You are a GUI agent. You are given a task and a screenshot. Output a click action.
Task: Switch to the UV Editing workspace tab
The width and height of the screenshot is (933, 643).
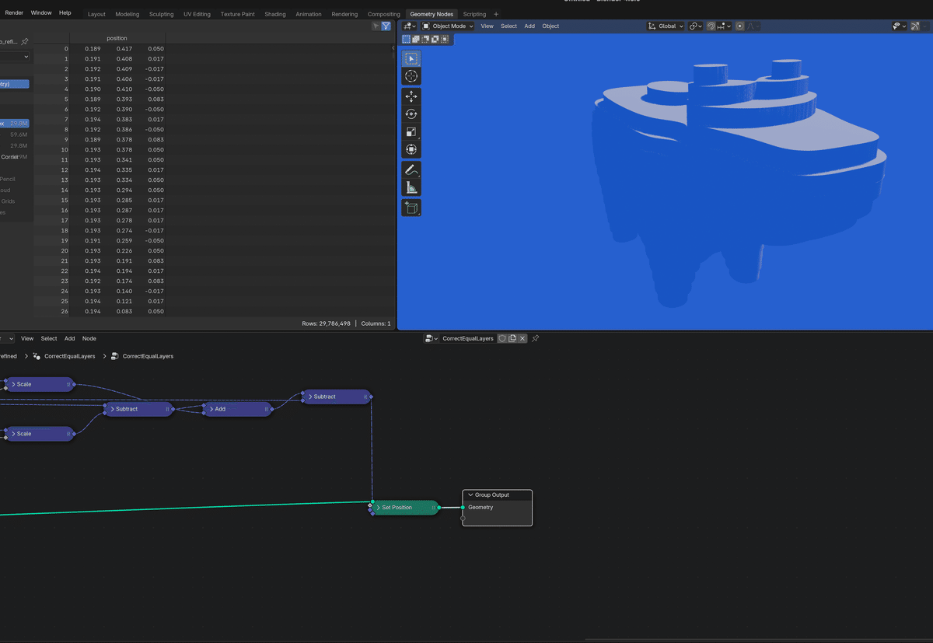197,14
